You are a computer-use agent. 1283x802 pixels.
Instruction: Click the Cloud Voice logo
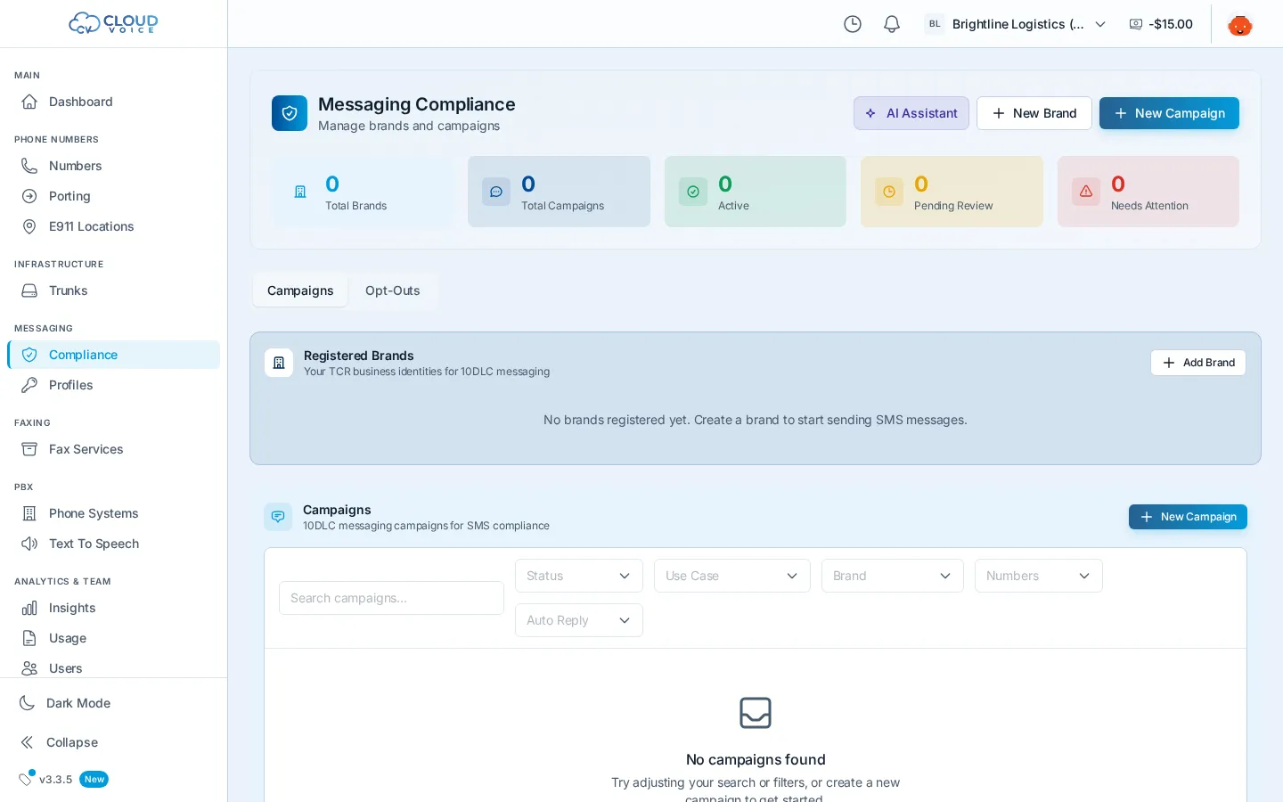(113, 23)
